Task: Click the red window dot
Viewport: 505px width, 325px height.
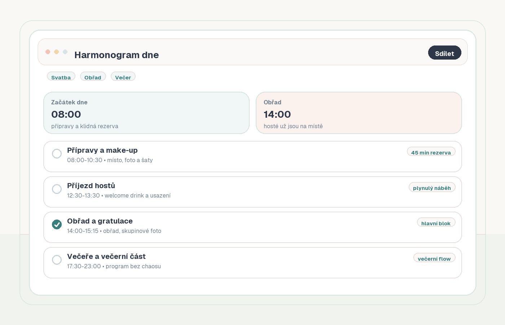Action: 48,52
